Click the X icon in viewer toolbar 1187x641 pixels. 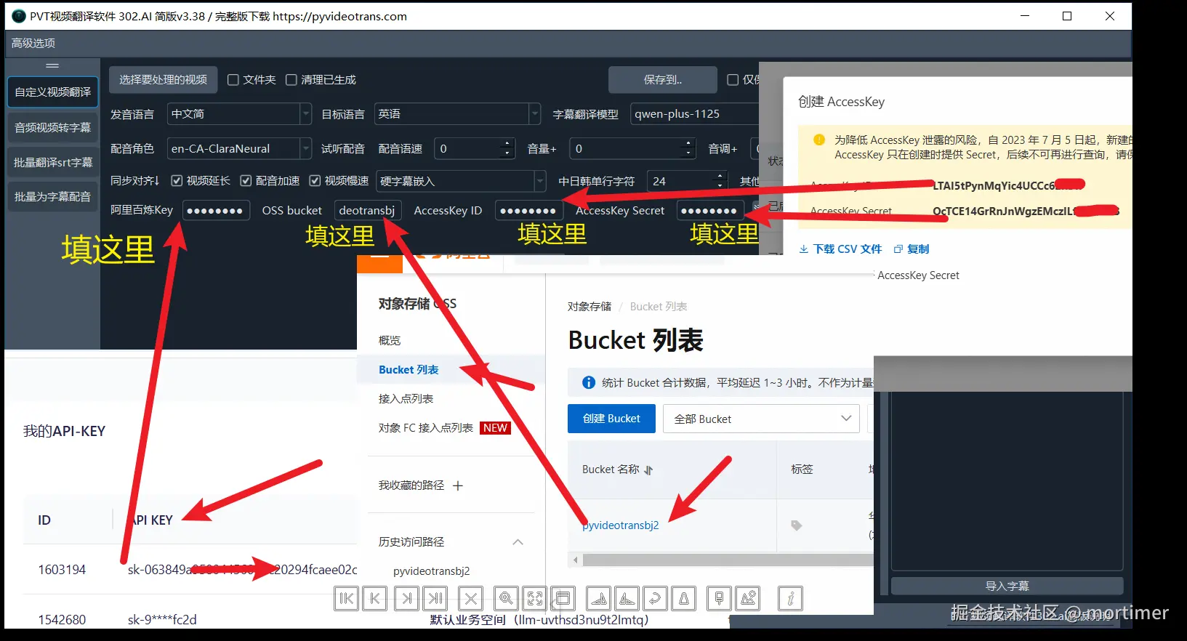click(x=470, y=599)
